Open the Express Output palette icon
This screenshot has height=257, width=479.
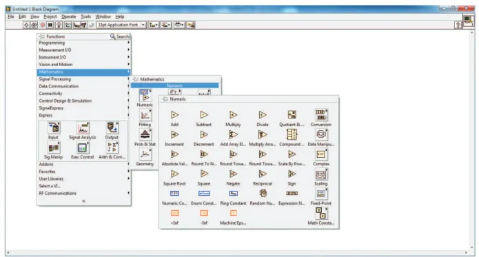pos(112,128)
